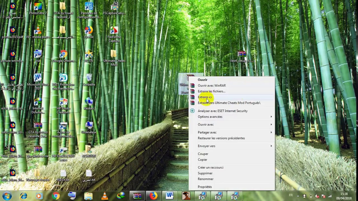Open Google Chrome from taskbar
Image resolution: width=358 pixels, height=201 pixels.
point(56,196)
